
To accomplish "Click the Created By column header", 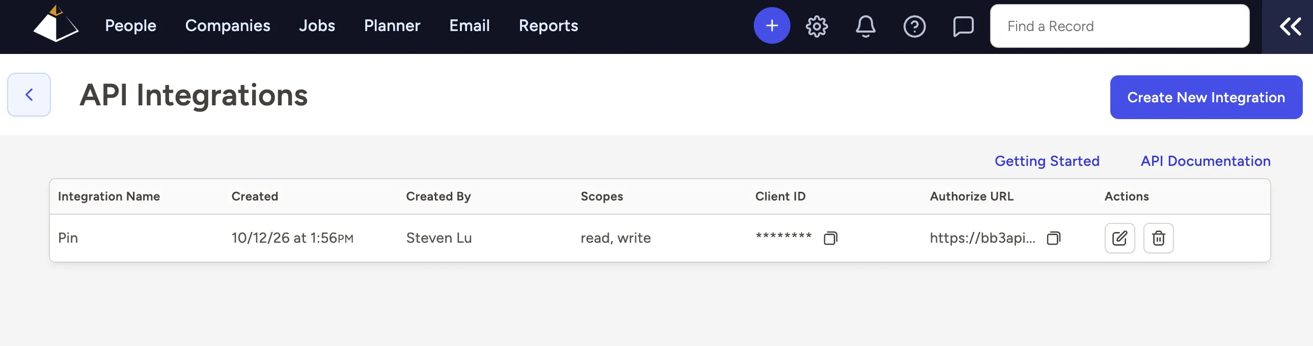I will click(x=439, y=196).
